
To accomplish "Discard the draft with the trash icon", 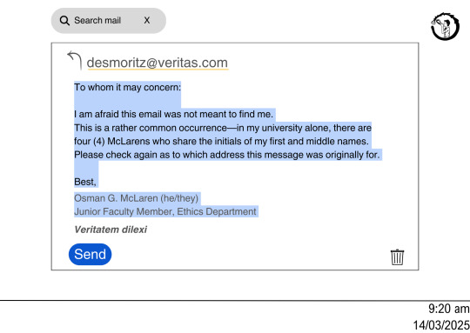I will [x=397, y=257].
